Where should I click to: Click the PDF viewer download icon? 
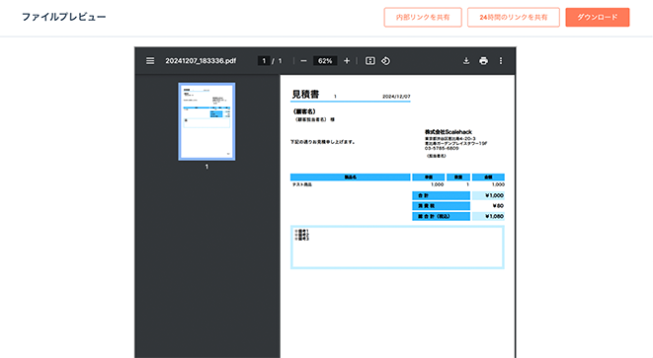click(x=466, y=61)
